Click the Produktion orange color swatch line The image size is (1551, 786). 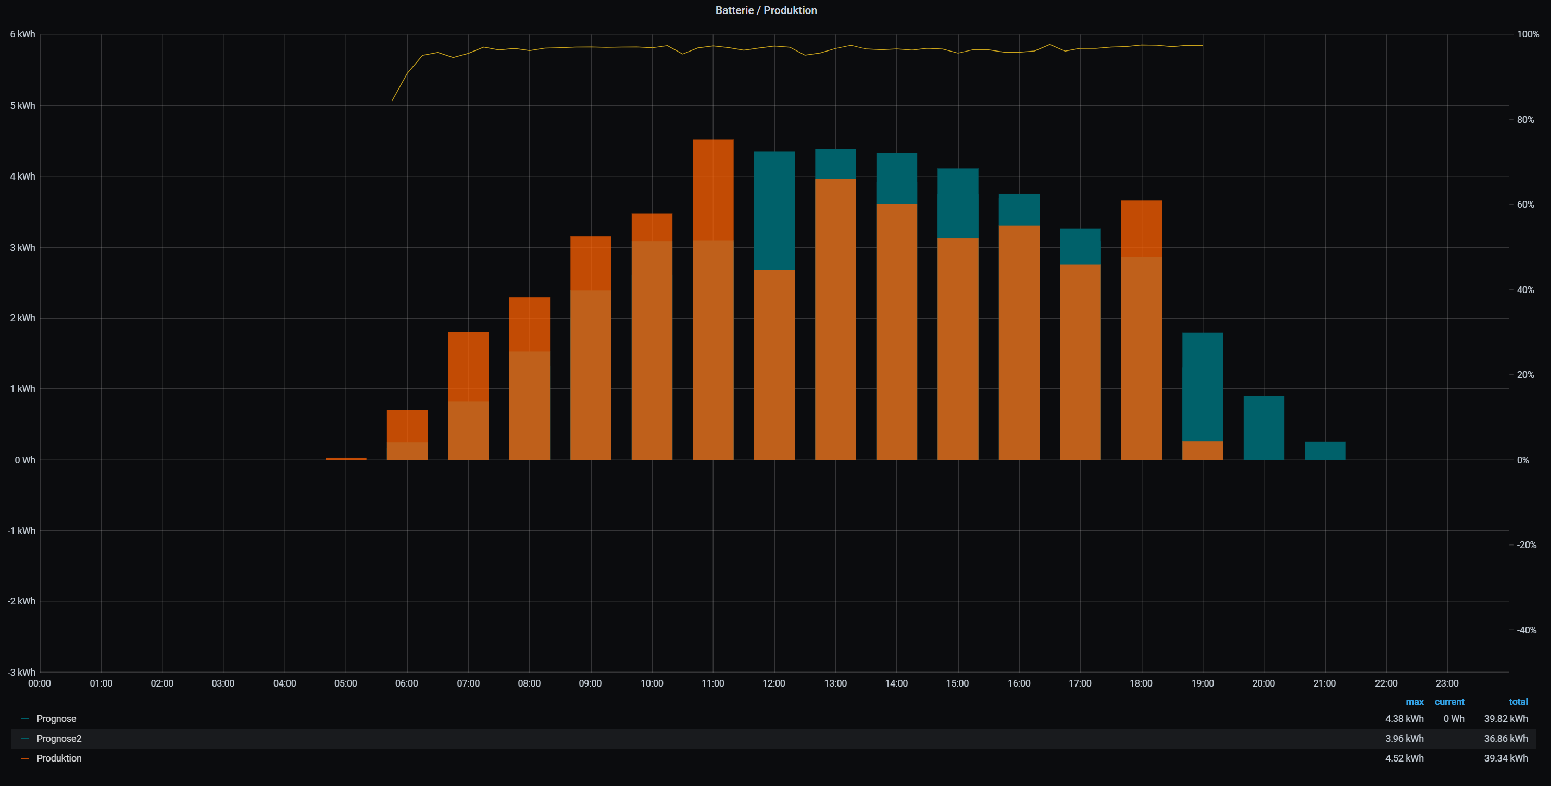tap(24, 758)
